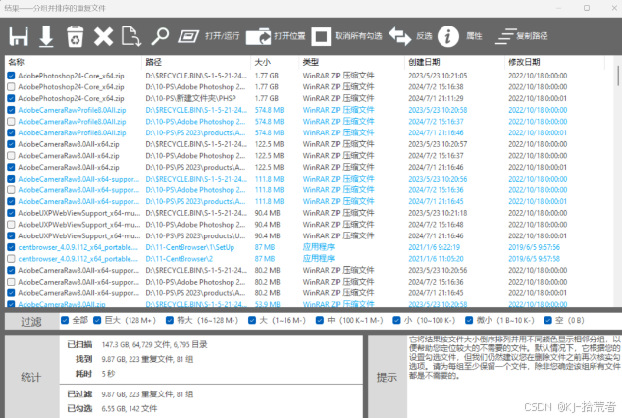Click the 打开/运行 label button
The height and width of the screenshot is (418, 622).
[x=222, y=36]
